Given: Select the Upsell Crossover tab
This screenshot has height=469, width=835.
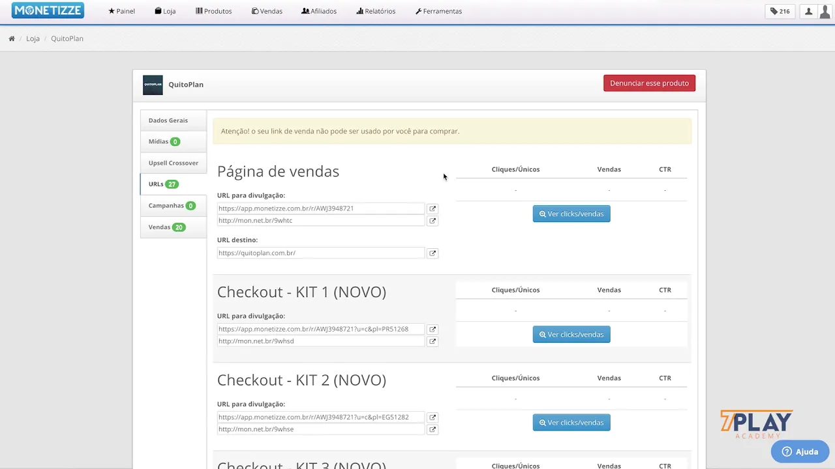Looking at the screenshot, I should click(x=174, y=163).
